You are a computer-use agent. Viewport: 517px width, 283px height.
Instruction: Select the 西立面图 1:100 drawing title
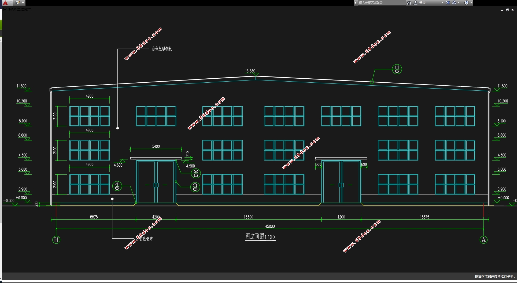pyautogui.click(x=260, y=236)
